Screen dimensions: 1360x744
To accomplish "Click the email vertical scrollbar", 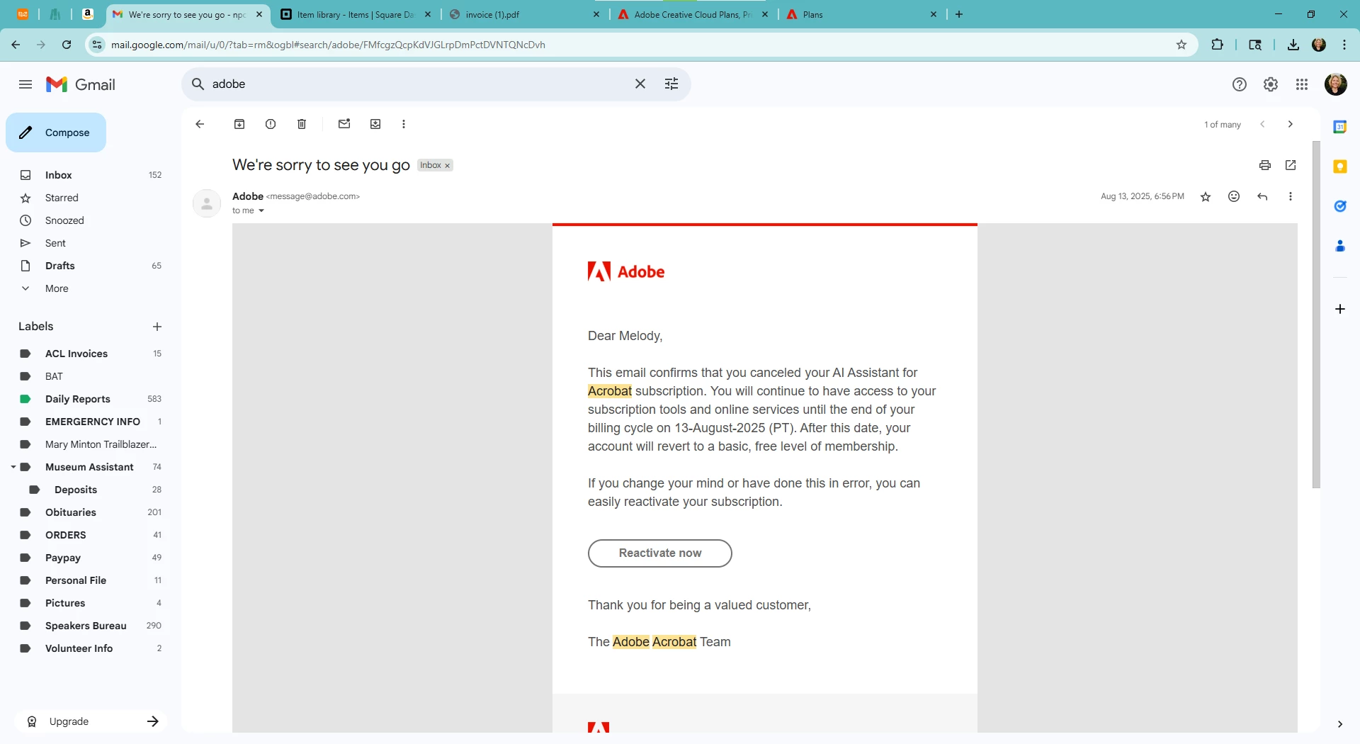I will (1316, 315).
